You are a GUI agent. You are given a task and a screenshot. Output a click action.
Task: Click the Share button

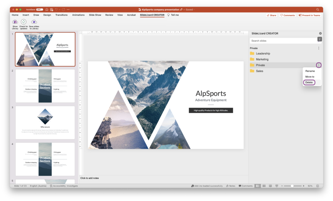272,15
